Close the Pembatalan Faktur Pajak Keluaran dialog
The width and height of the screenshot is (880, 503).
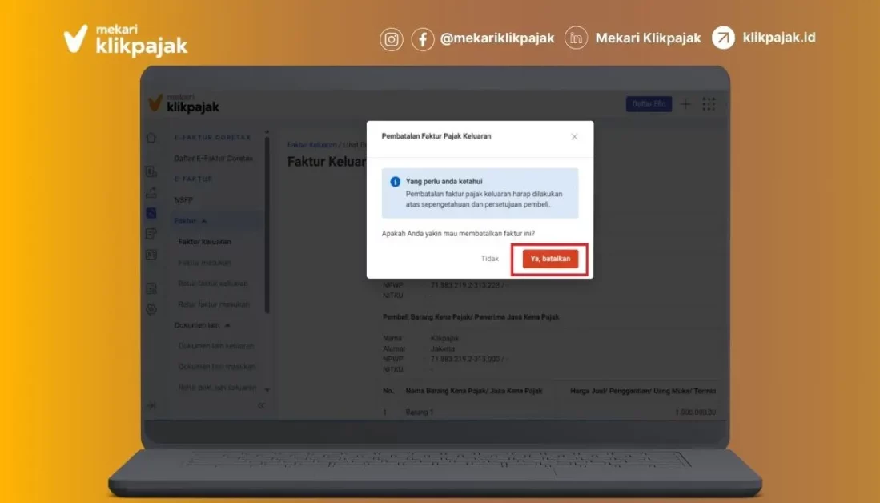pos(574,136)
